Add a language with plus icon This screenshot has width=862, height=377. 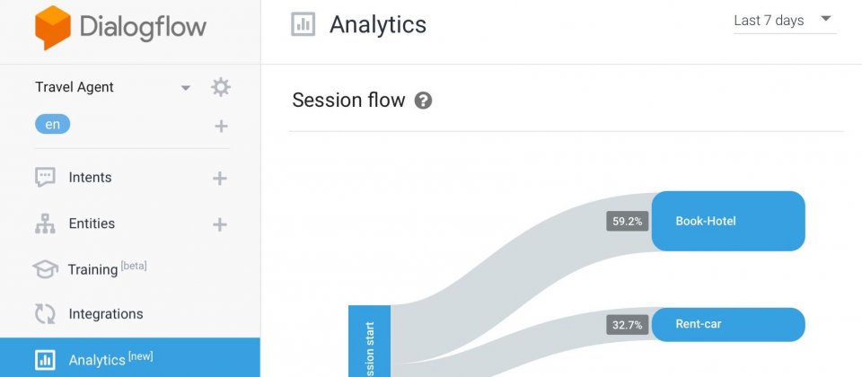pos(221,127)
